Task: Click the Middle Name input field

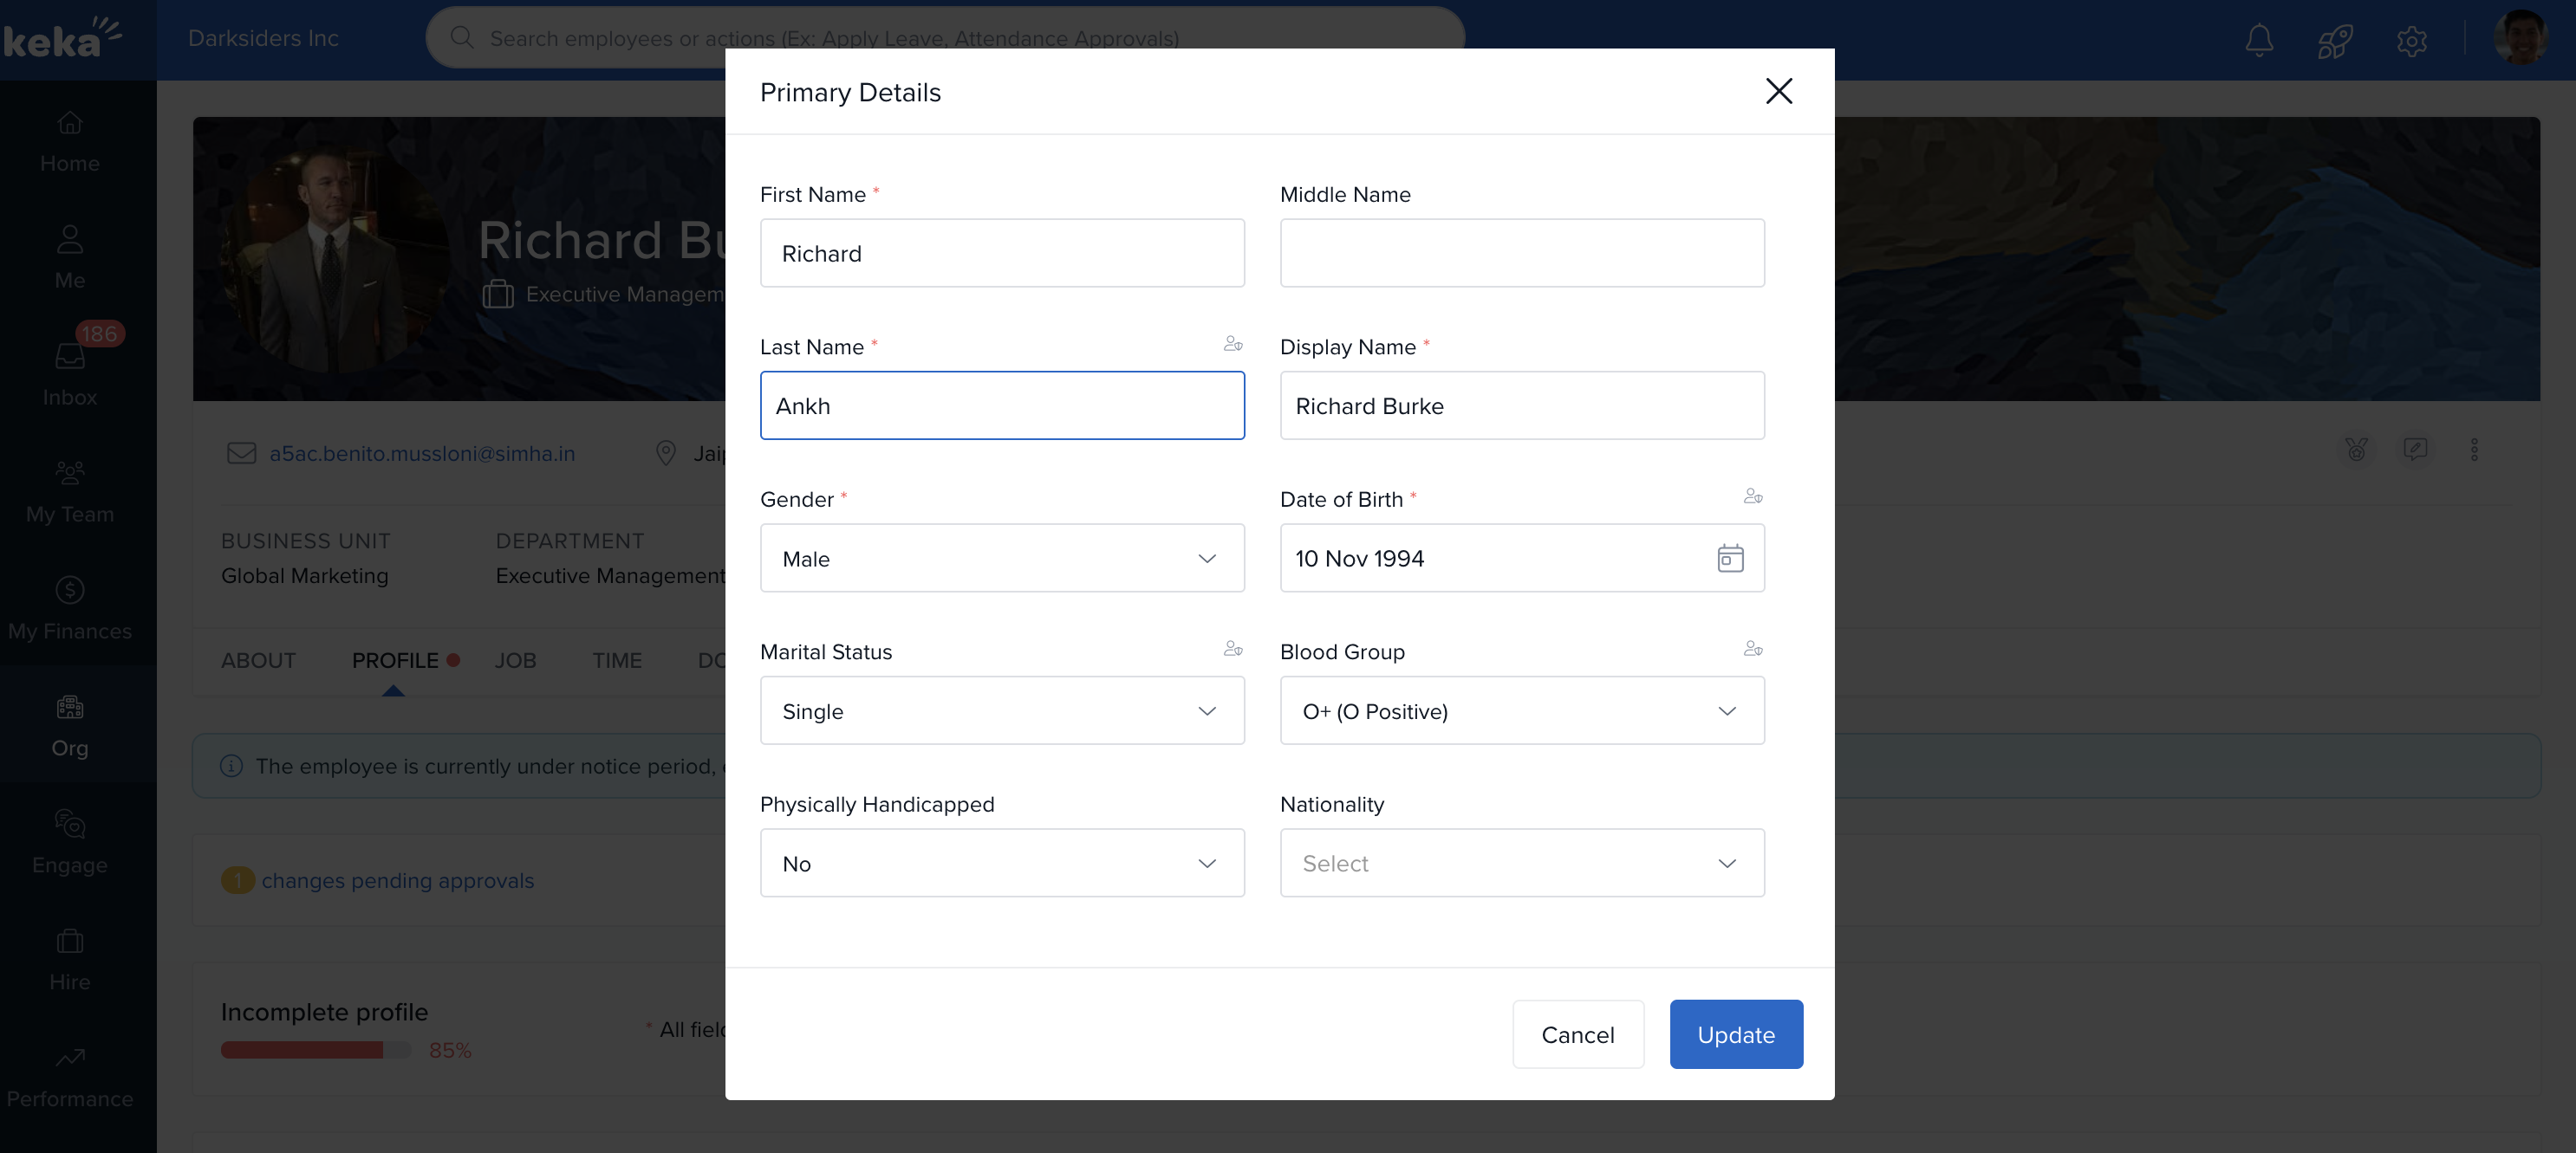Action: (1521, 254)
